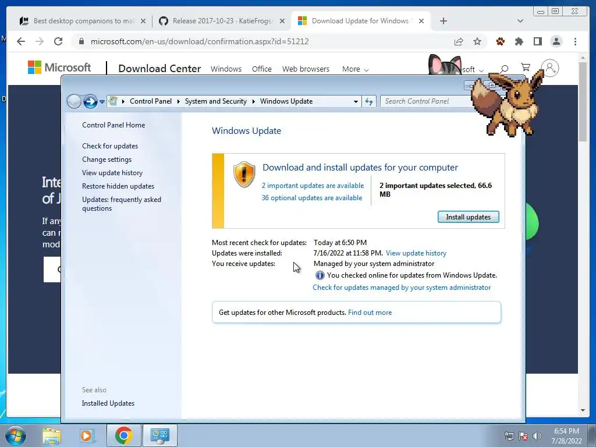Viewport: 596px width, 447px height.
Task: Open the Chrome profile avatar
Action: point(556,41)
